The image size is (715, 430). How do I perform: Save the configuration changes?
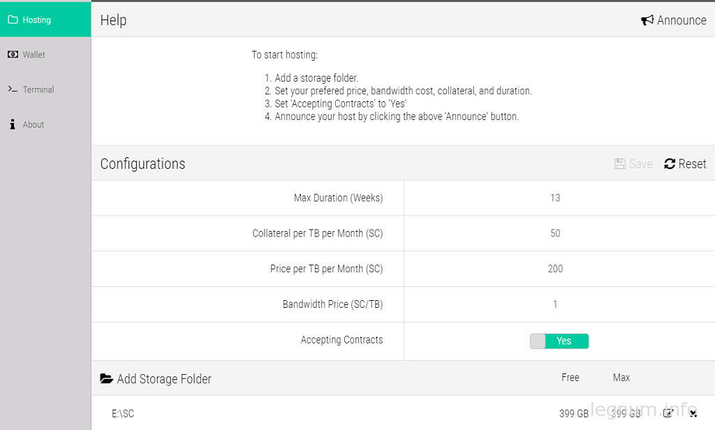pyautogui.click(x=633, y=164)
